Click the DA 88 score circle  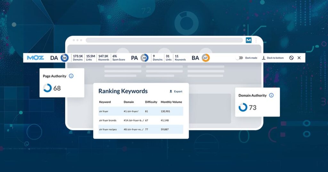(64, 58)
